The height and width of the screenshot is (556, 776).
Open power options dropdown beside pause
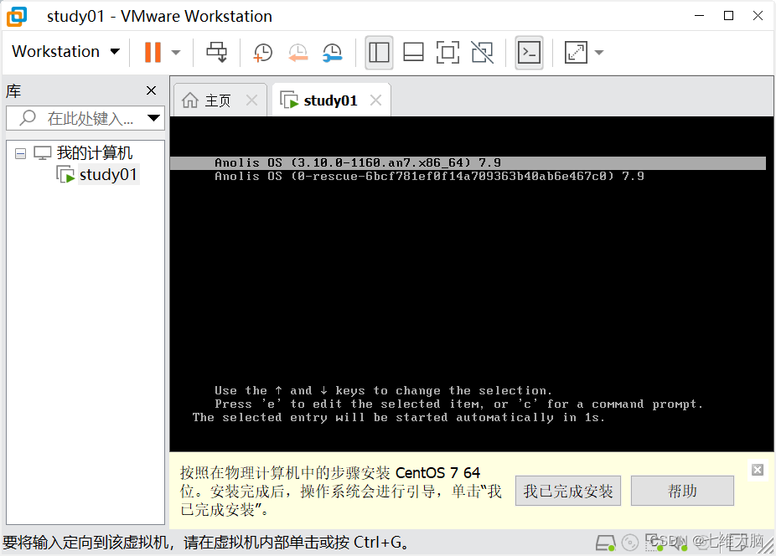coord(176,53)
